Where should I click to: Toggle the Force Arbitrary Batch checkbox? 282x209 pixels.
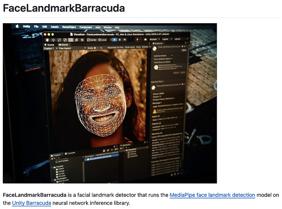coord(172,58)
